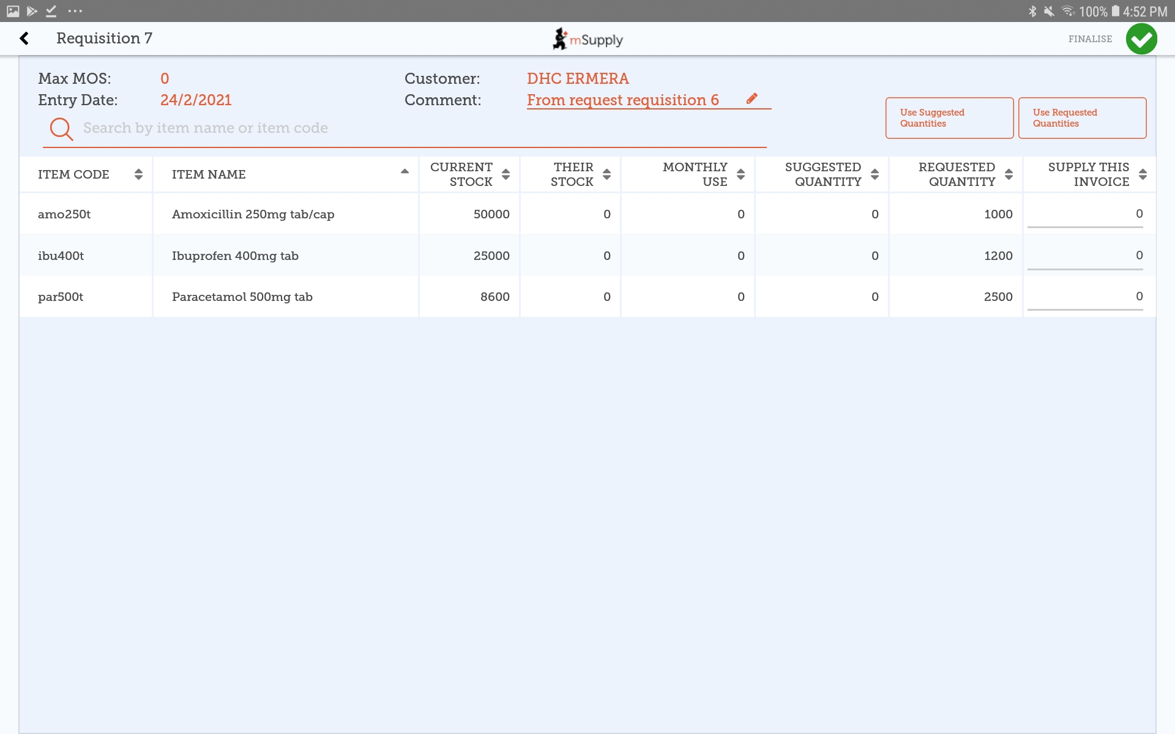Screen dimensions: 1175x734
Task: Toggle Item Name sort arrow
Action: point(405,172)
